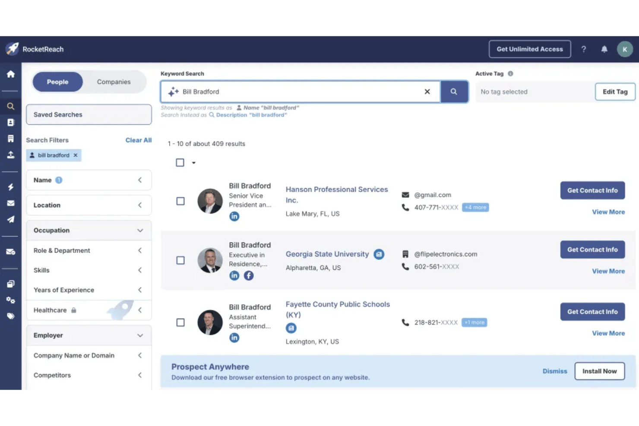Expand the Skills filter
Screen dimensions: 639x426
click(x=89, y=270)
